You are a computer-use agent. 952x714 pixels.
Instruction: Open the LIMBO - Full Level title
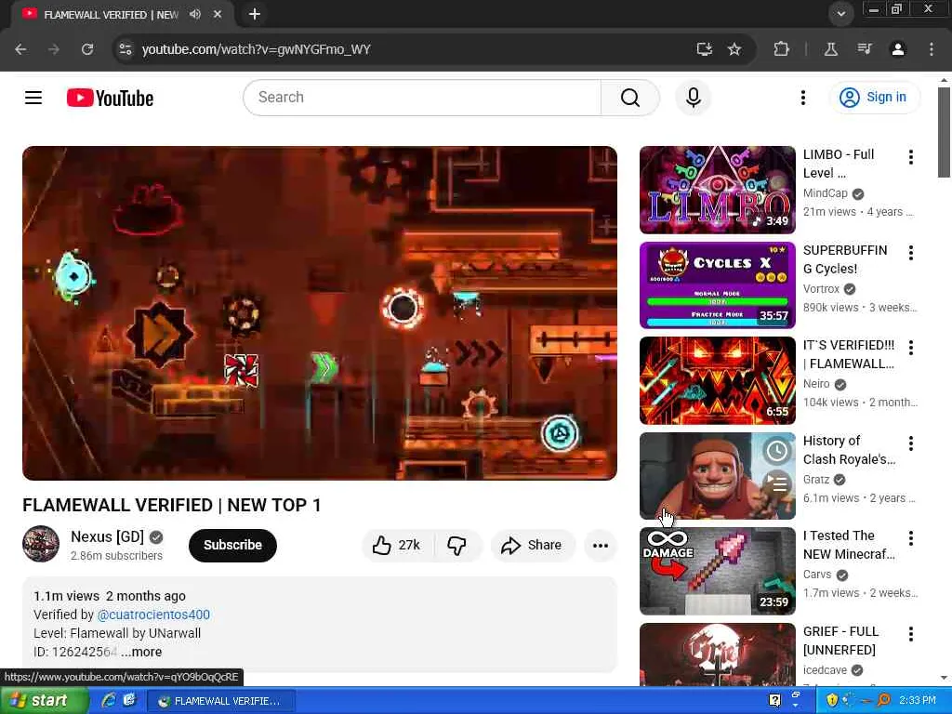tap(839, 164)
